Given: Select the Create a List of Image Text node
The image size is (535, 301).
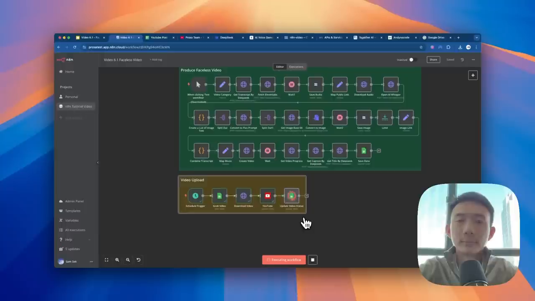Looking at the screenshot, I should click(201, 117).
